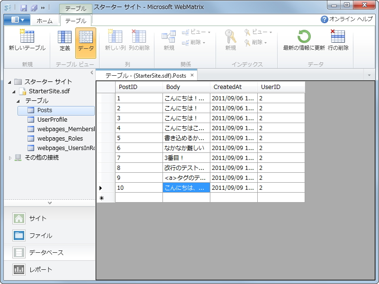Click the その他の接続 server icon

coord(18,158)
